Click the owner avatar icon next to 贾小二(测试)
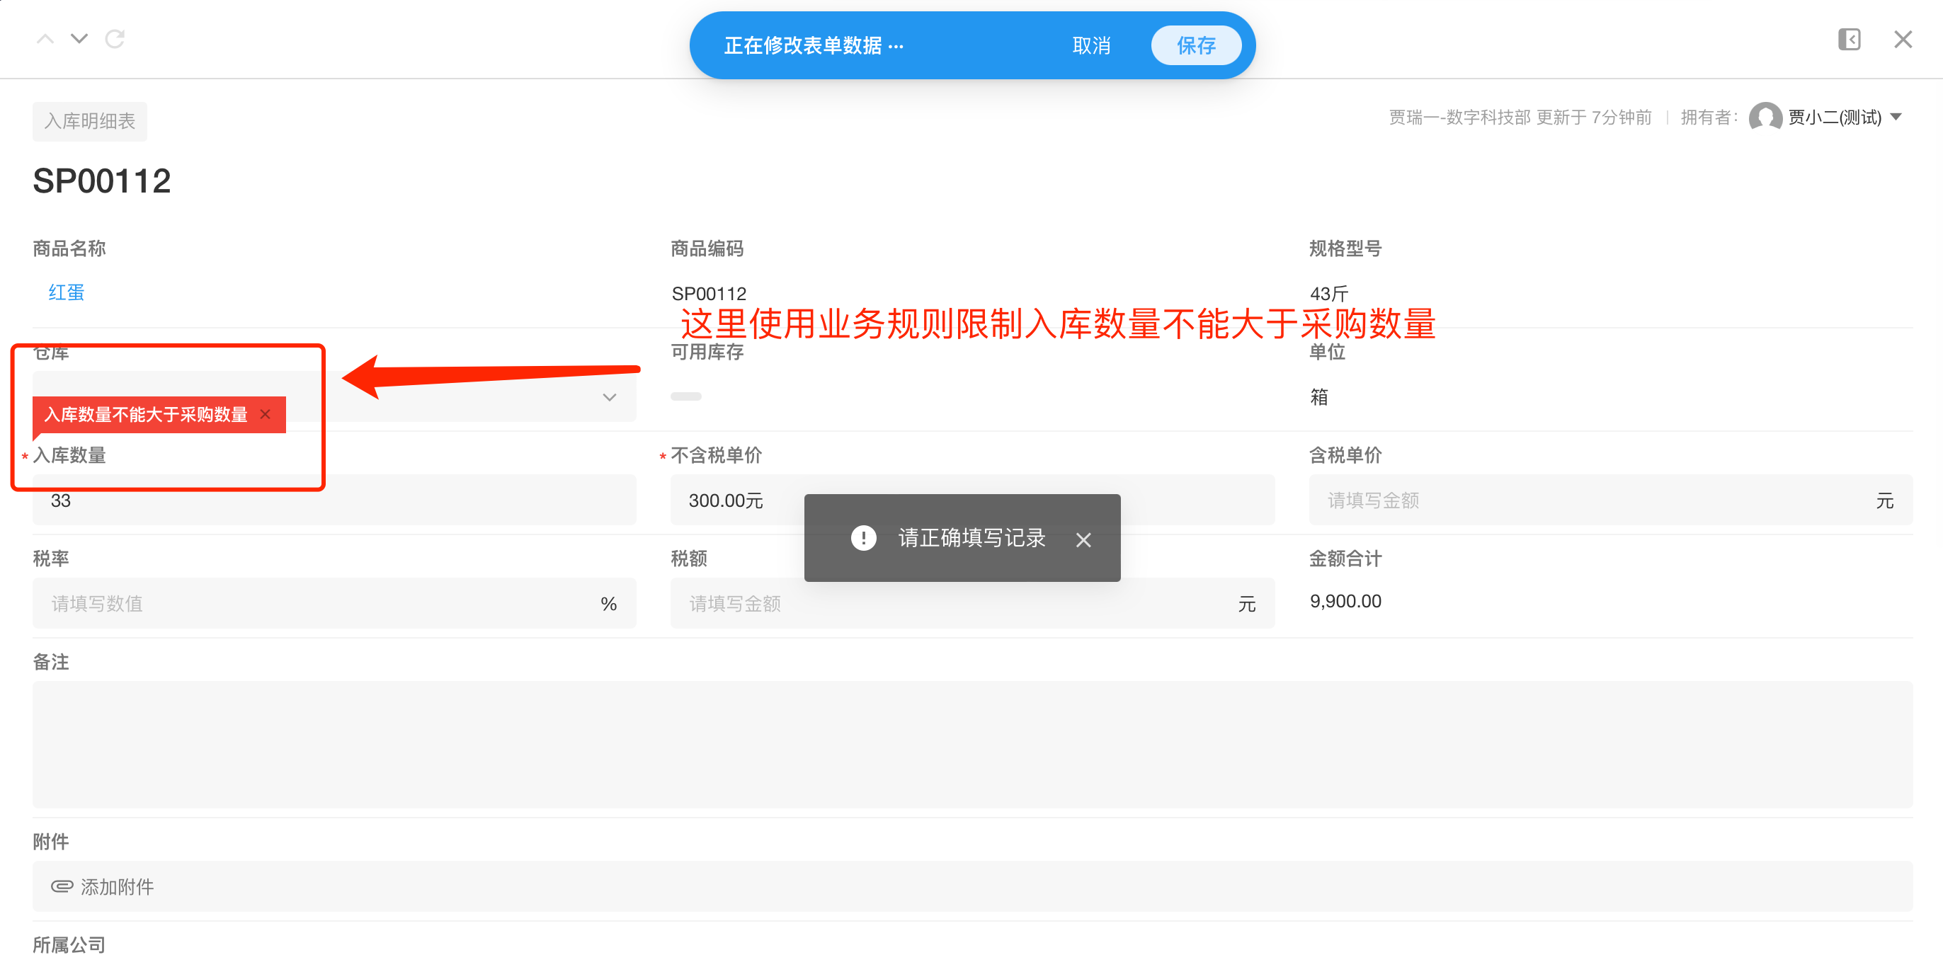 1765,118
